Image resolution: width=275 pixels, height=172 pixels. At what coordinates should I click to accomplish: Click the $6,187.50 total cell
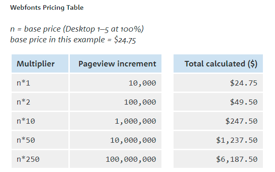(218, 159)
